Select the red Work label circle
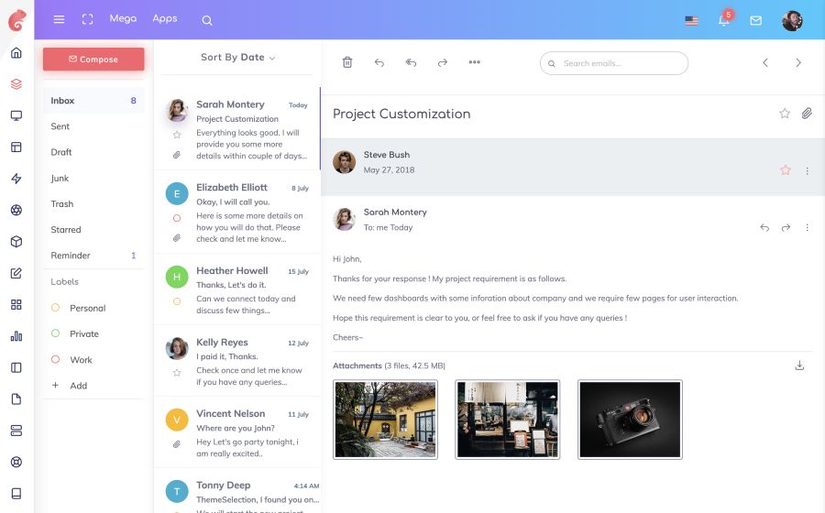Screen dimensions: 825x513 tap(56, 360)
